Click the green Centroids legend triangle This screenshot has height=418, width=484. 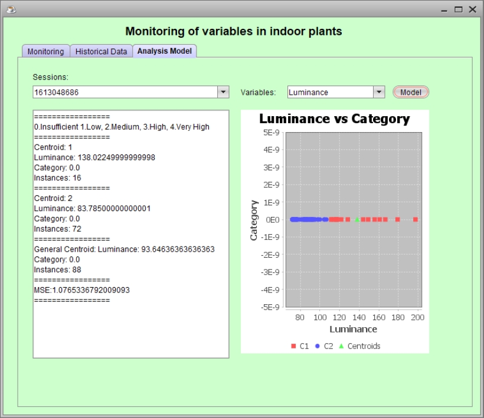coord(341,347)
